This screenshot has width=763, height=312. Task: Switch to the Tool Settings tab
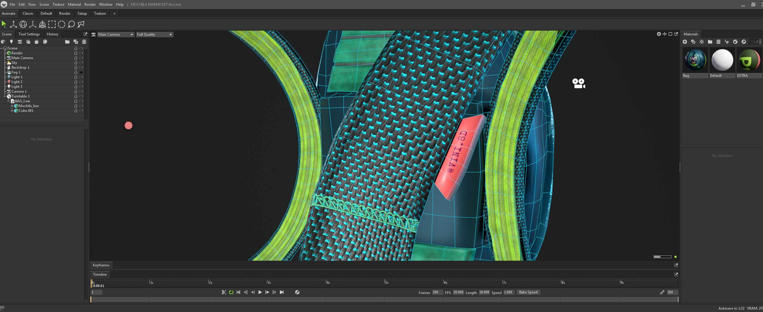click(x=29, y=34)
